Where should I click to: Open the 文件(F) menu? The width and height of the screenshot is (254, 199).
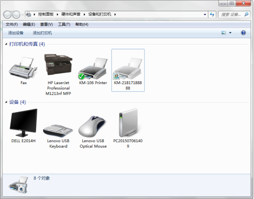point(11,24)
